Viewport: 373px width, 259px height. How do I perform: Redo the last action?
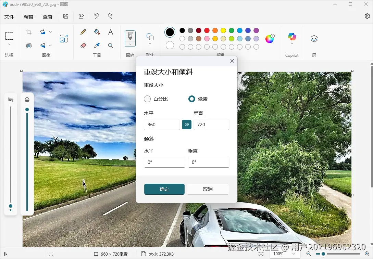pyautogui.click(x=110, y=16)
